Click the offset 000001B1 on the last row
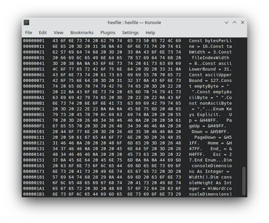Screen dimensions: 269x223 [x=34, y=194]
